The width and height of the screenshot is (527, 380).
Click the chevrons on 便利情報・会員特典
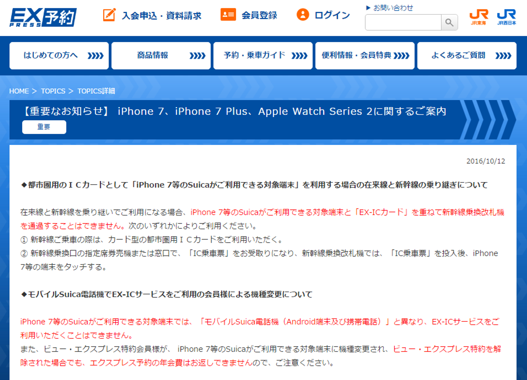[x=401, y=56]
